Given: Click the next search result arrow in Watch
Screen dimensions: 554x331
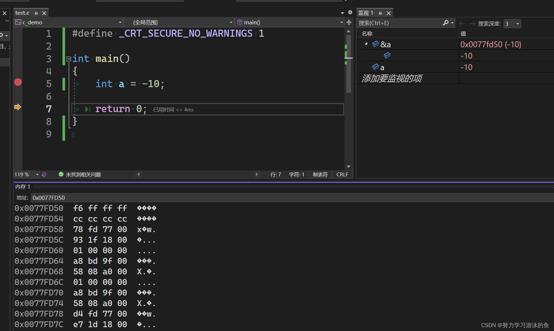Looking at the screenshot, I should [472, 23].
